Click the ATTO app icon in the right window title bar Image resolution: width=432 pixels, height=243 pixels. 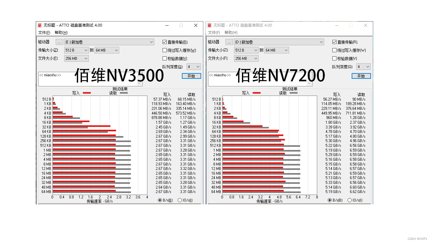(x=210, y=25)
